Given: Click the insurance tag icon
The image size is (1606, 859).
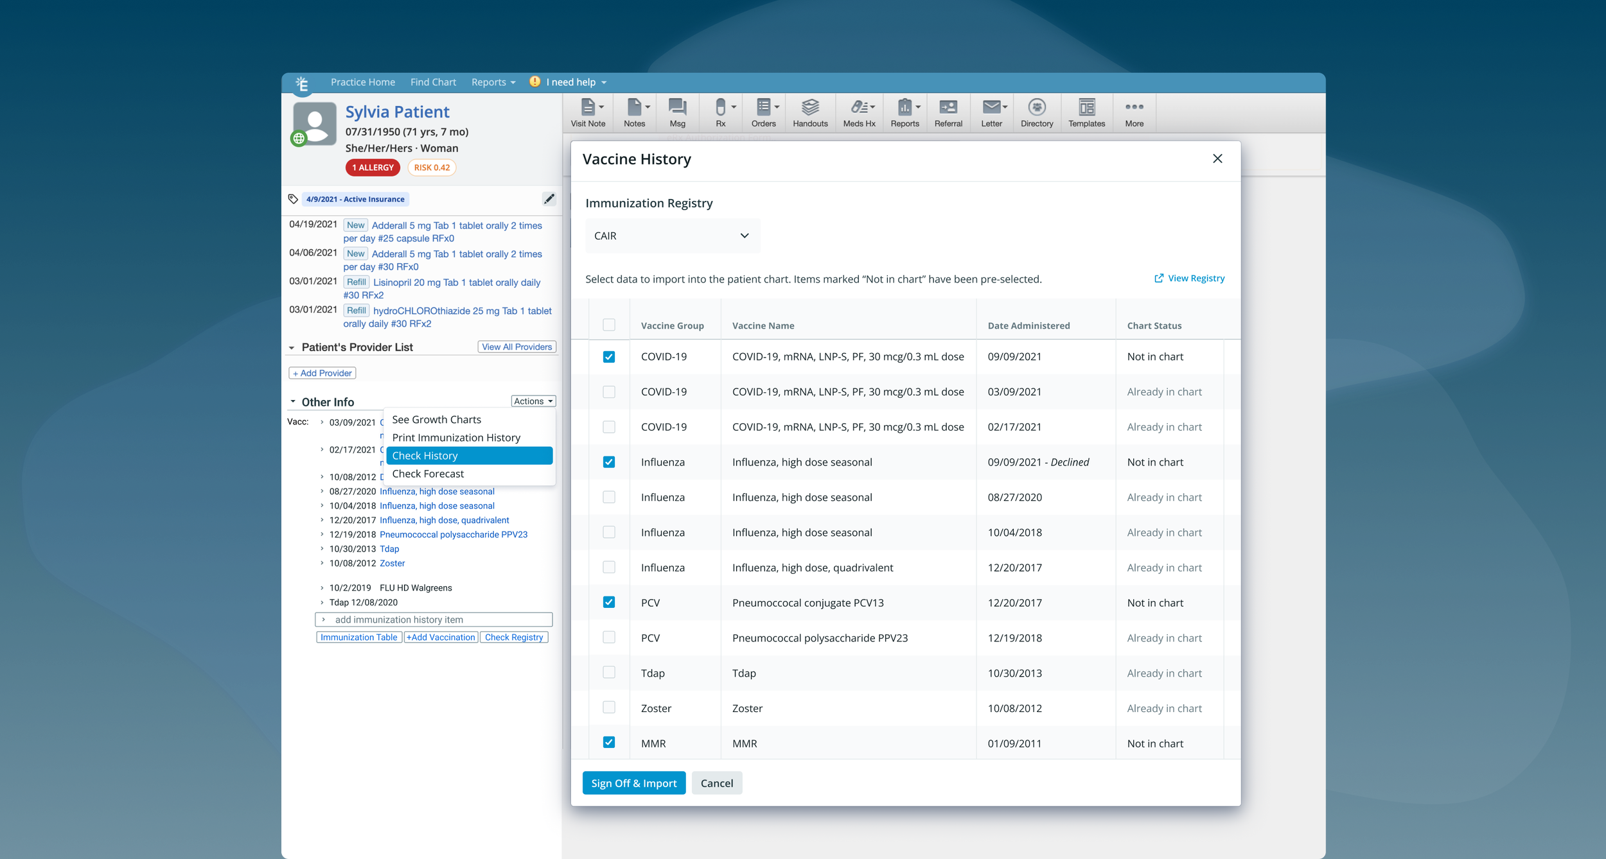Looking at the screenshot, I should click(293, 199).
